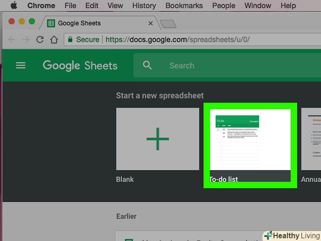Image resolution: width=321 pixels, height=241 pixels.
Task: Open the Bookmarks menu
Action: (184, 6)
